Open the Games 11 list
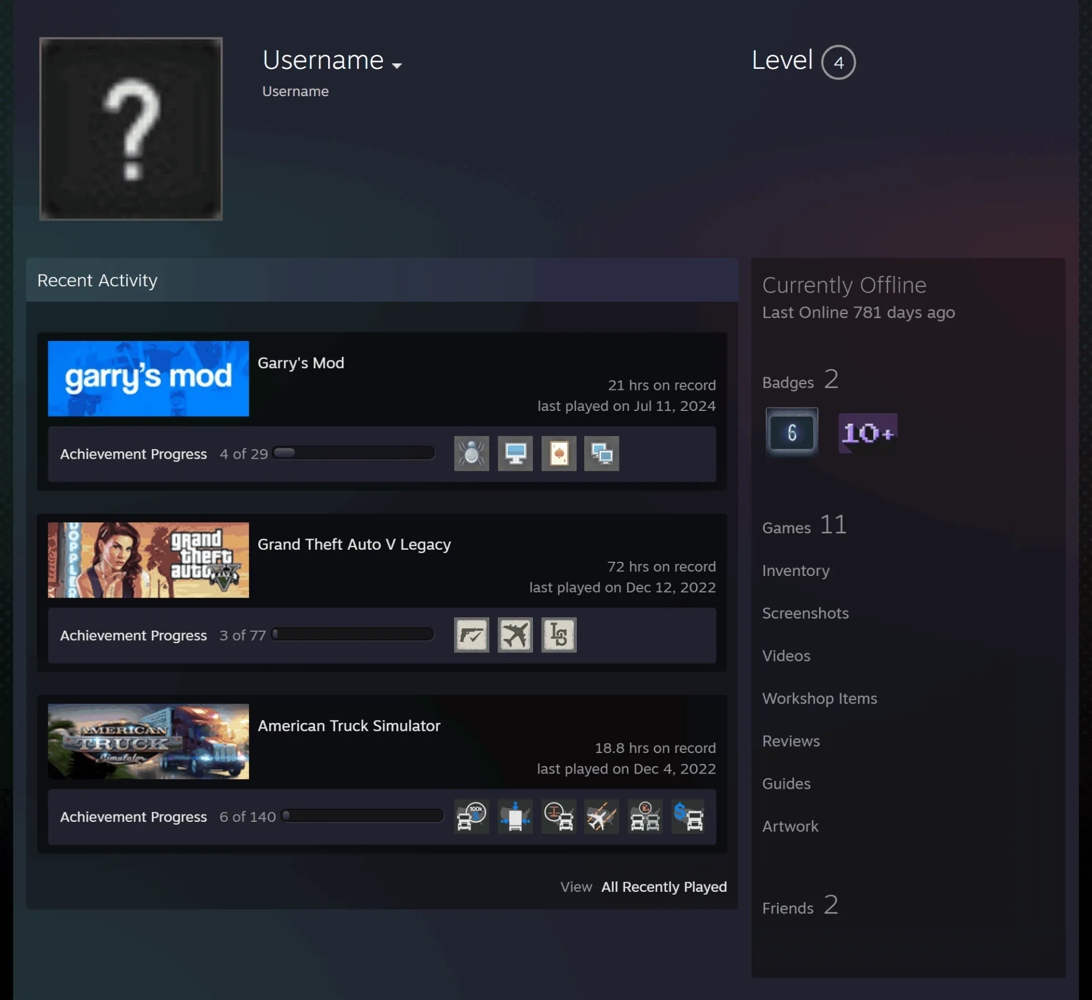Viewport: 1092px width, 1000px height. (805, 525)
